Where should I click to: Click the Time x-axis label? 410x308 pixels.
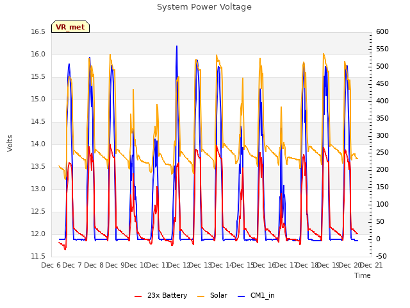click(x=363, y=275)
